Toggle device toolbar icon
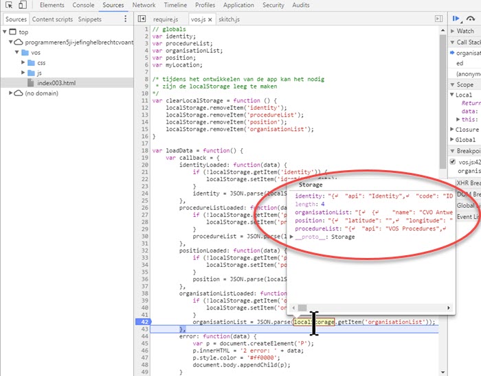 click(23, 5)
